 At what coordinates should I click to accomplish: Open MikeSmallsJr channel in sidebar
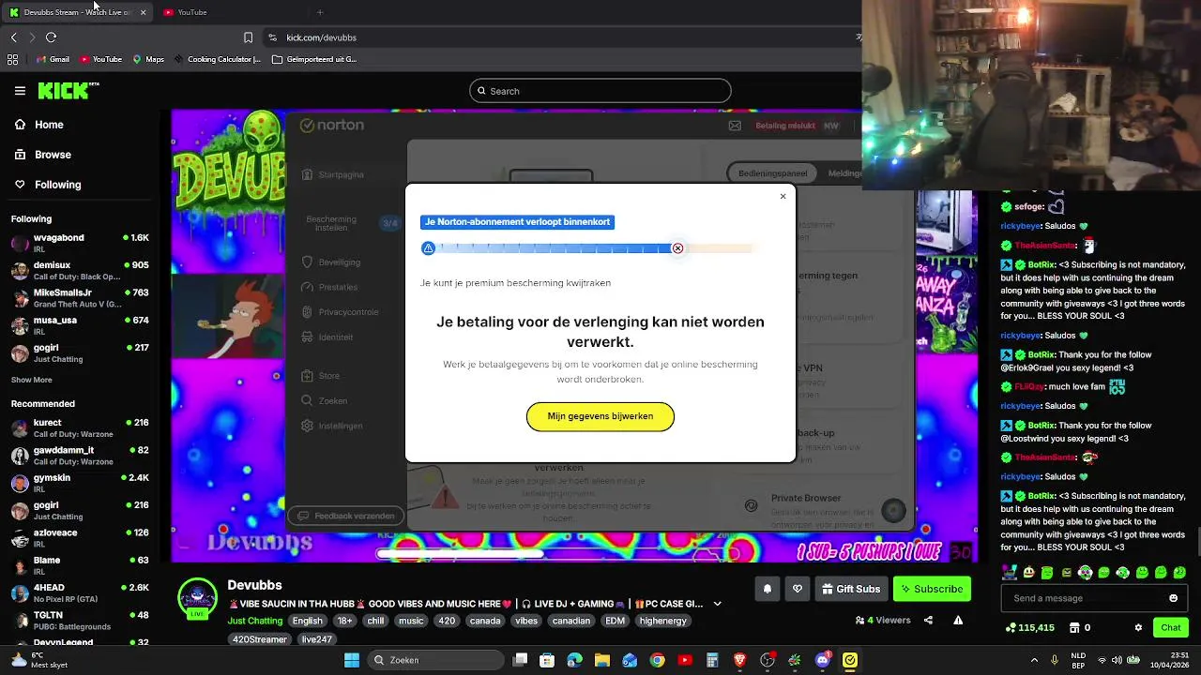click(x=80, y=297)
